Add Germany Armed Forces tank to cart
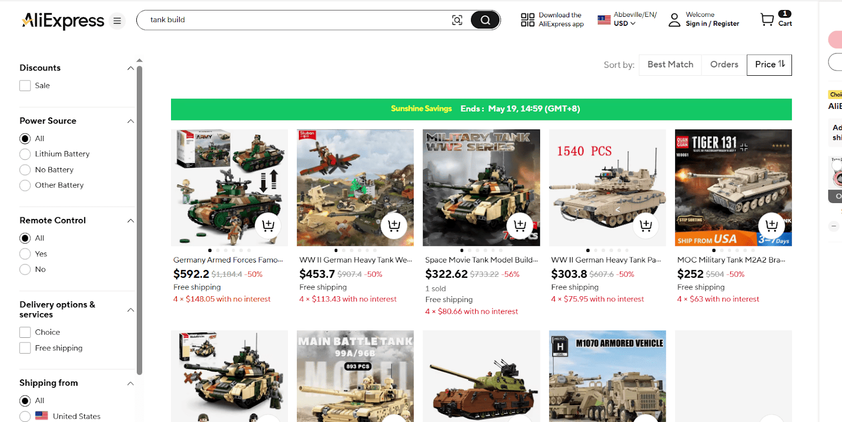The image size is (842, 422). (268, 226)
